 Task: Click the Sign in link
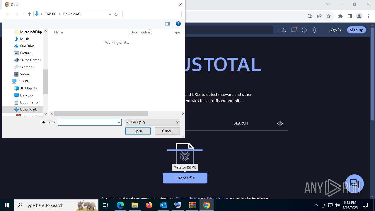coord(335,30)
